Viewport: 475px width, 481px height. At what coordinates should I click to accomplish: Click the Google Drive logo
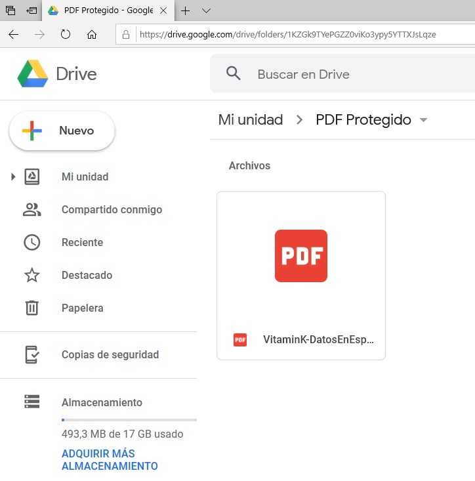(33, 74)
